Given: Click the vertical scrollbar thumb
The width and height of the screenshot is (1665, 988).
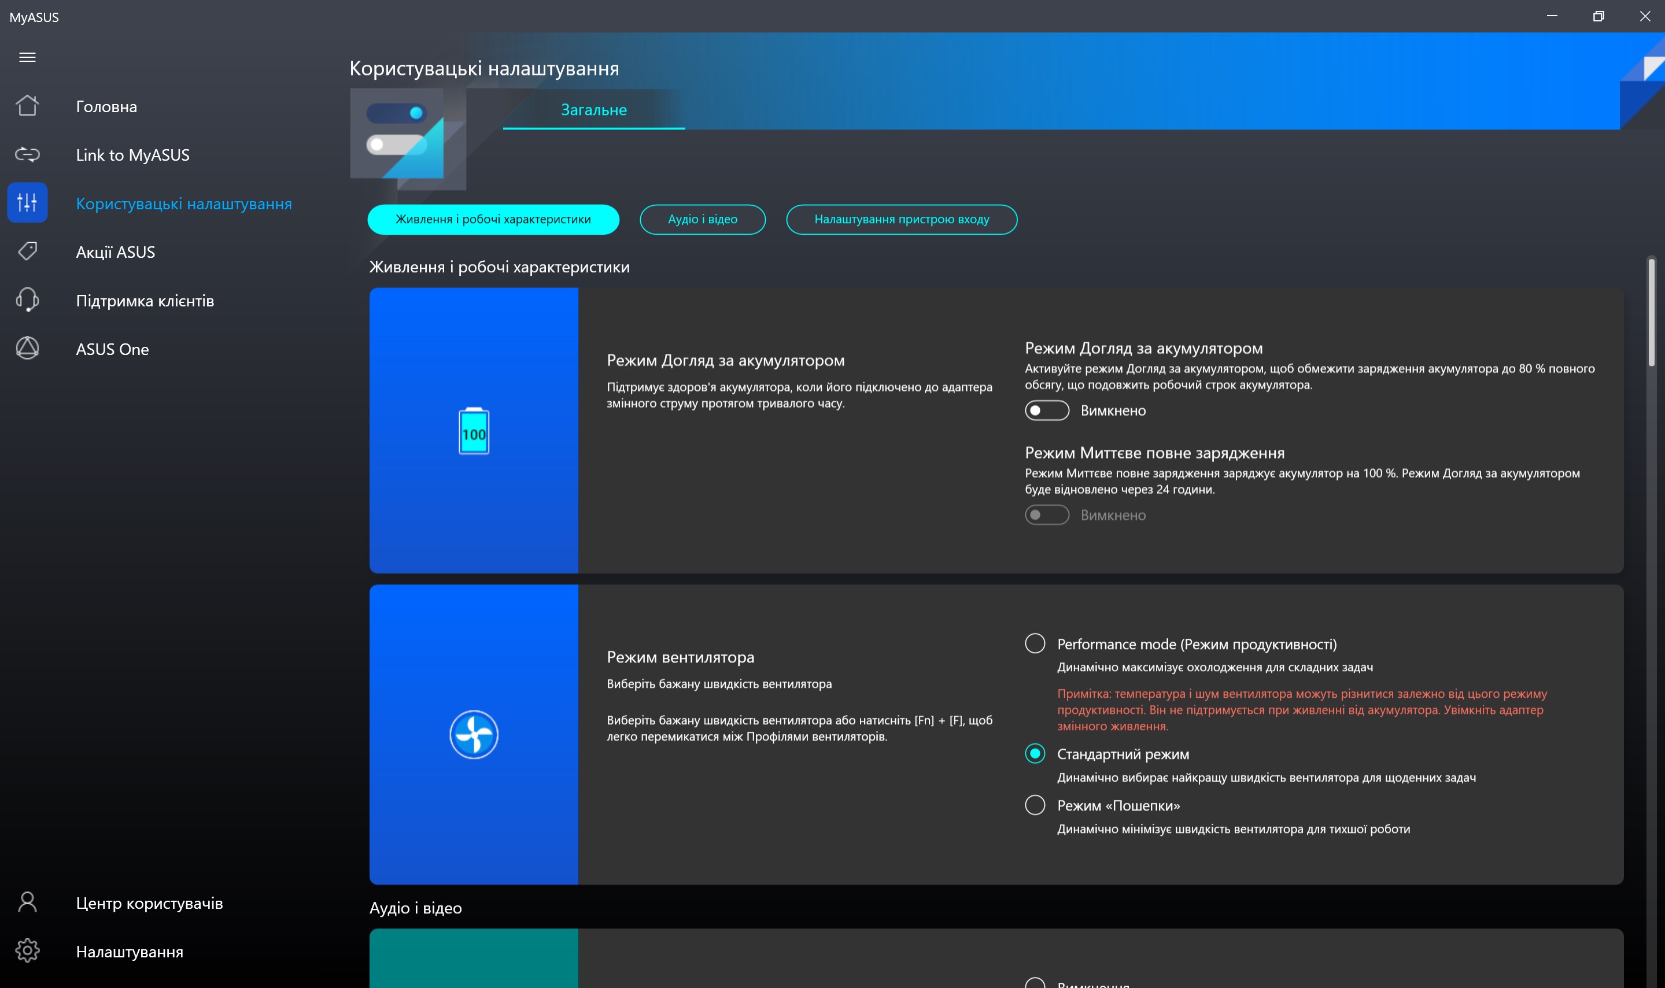Looking at the screenshot, I should click(1651, 313).
